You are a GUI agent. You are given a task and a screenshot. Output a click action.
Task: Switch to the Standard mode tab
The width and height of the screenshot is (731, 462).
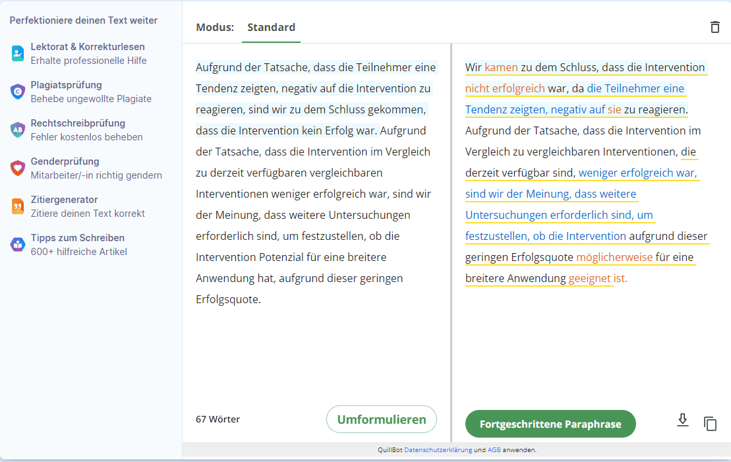(270, 28)
